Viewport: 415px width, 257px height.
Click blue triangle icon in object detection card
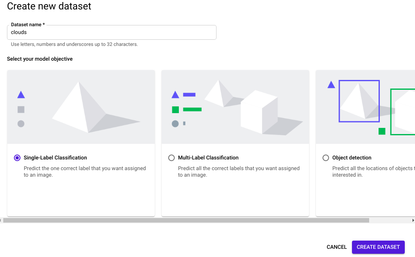[x=331, y=85]
